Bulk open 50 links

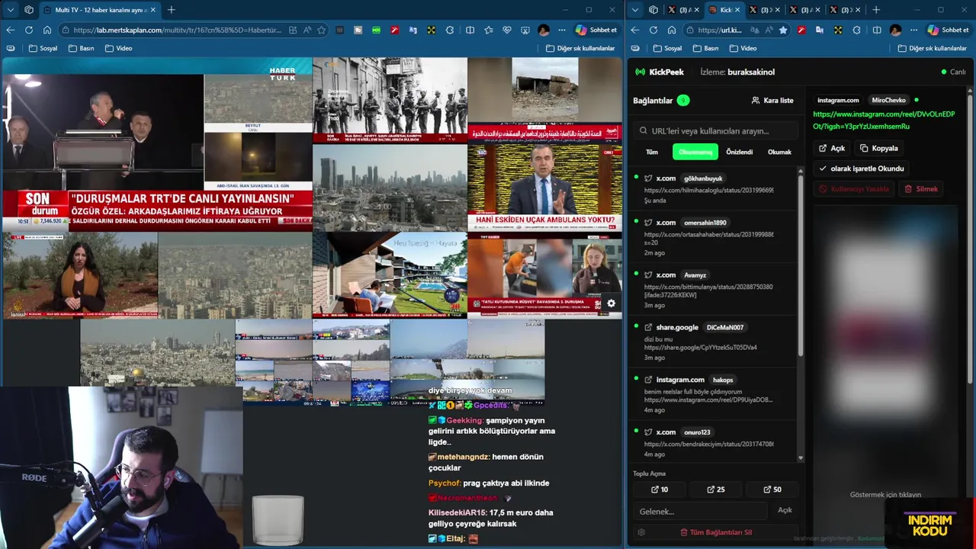tap(772, 490)
